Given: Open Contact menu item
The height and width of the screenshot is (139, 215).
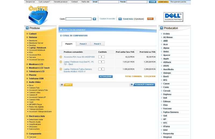Looking at the screenshot, I should (x=74, y=2).
